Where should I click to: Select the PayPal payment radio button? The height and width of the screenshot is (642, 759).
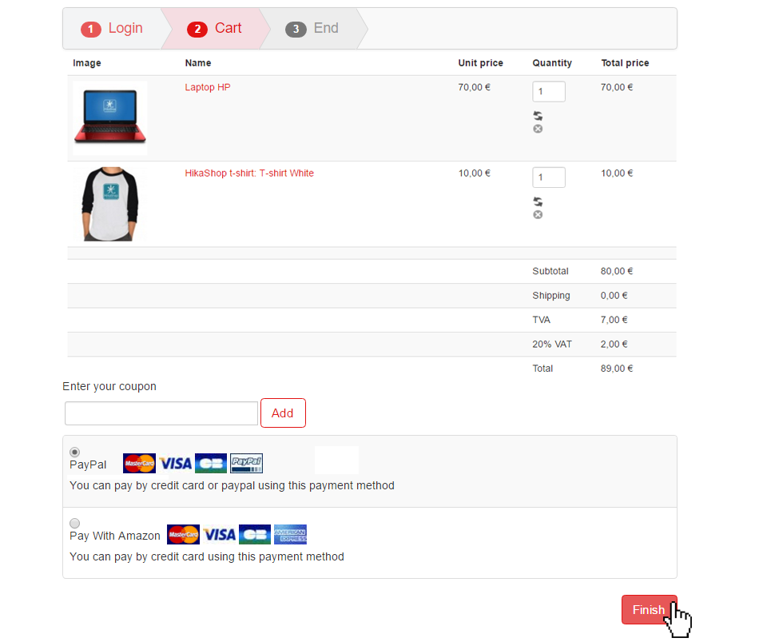point(74,452)
